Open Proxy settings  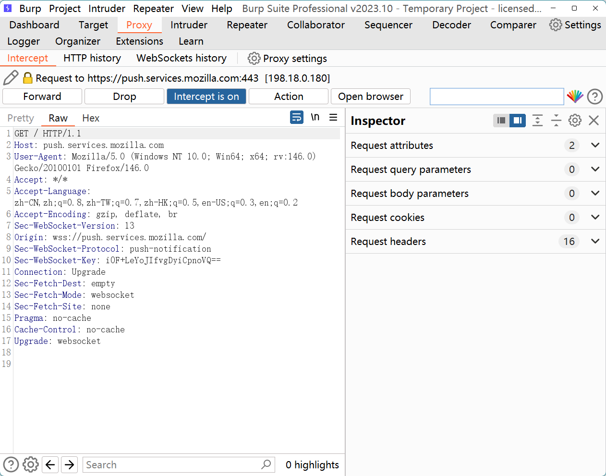click(287, 59)
